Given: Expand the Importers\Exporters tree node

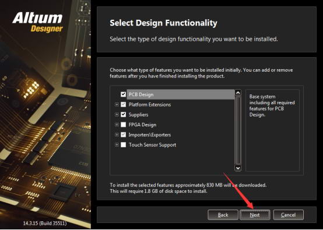Looking at the screenshot, I should point(117,135).
